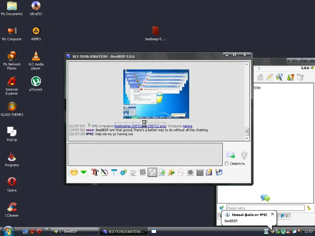Screen dimensions: 315x236
Task: Click the chat scrollbar down arrow
Action: click(x=247, y=139)
